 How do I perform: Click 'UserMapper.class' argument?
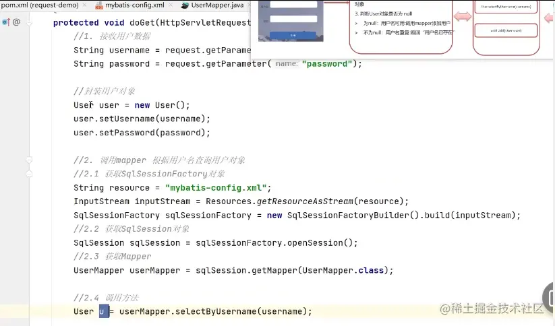click(x=343, y=271)
